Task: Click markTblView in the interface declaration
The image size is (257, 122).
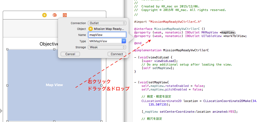Action: coord(236,36)
